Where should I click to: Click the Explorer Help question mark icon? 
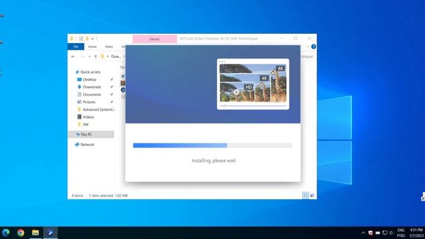[x=313, y=46]
